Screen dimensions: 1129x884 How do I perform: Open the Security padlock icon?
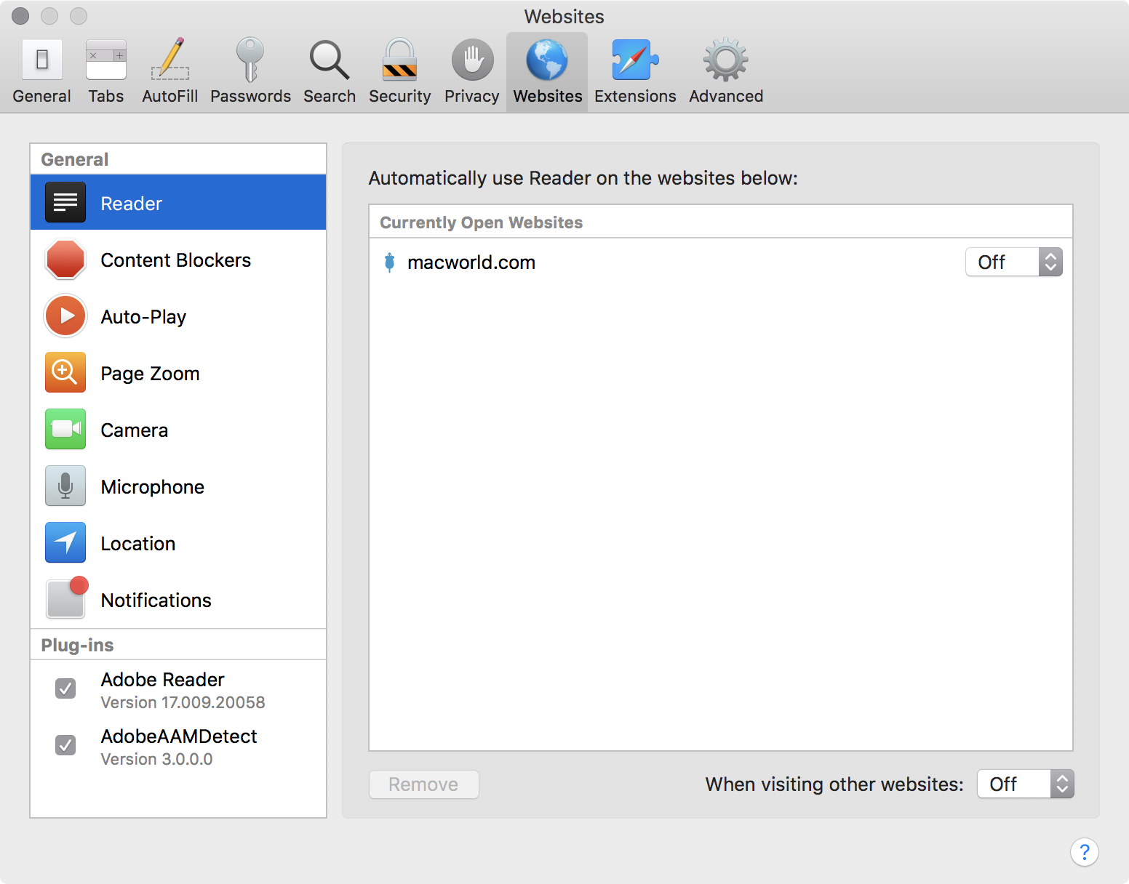coord(400,60)
